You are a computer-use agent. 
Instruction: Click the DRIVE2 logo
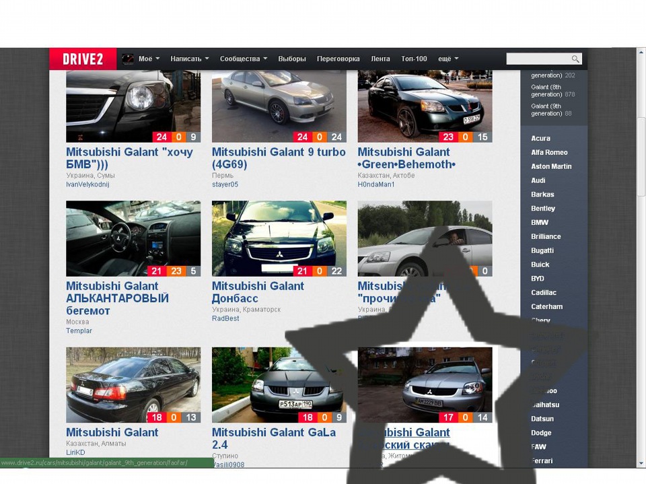(x=83, y=59)
